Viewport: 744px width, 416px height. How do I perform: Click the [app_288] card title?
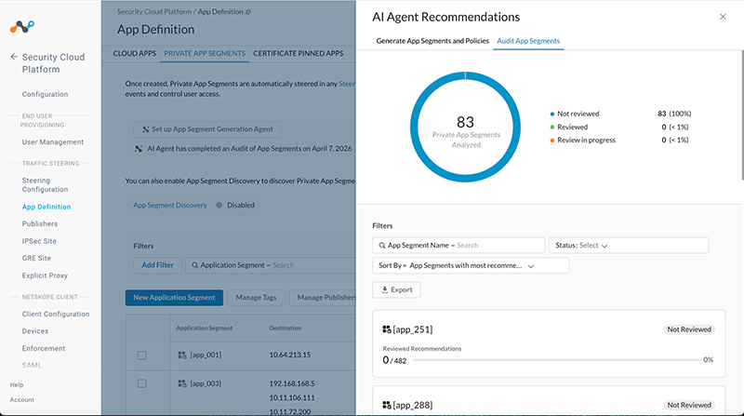(x=413, y=405)
